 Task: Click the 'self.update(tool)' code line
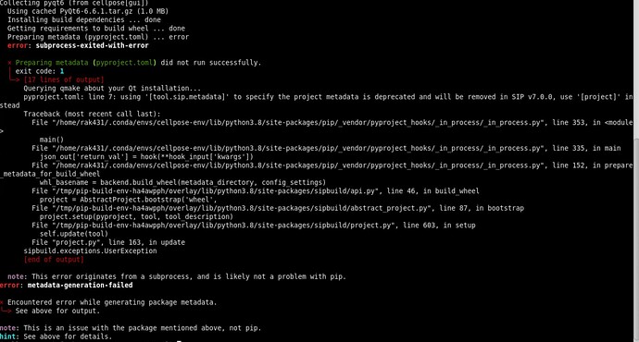pos(74,234)
